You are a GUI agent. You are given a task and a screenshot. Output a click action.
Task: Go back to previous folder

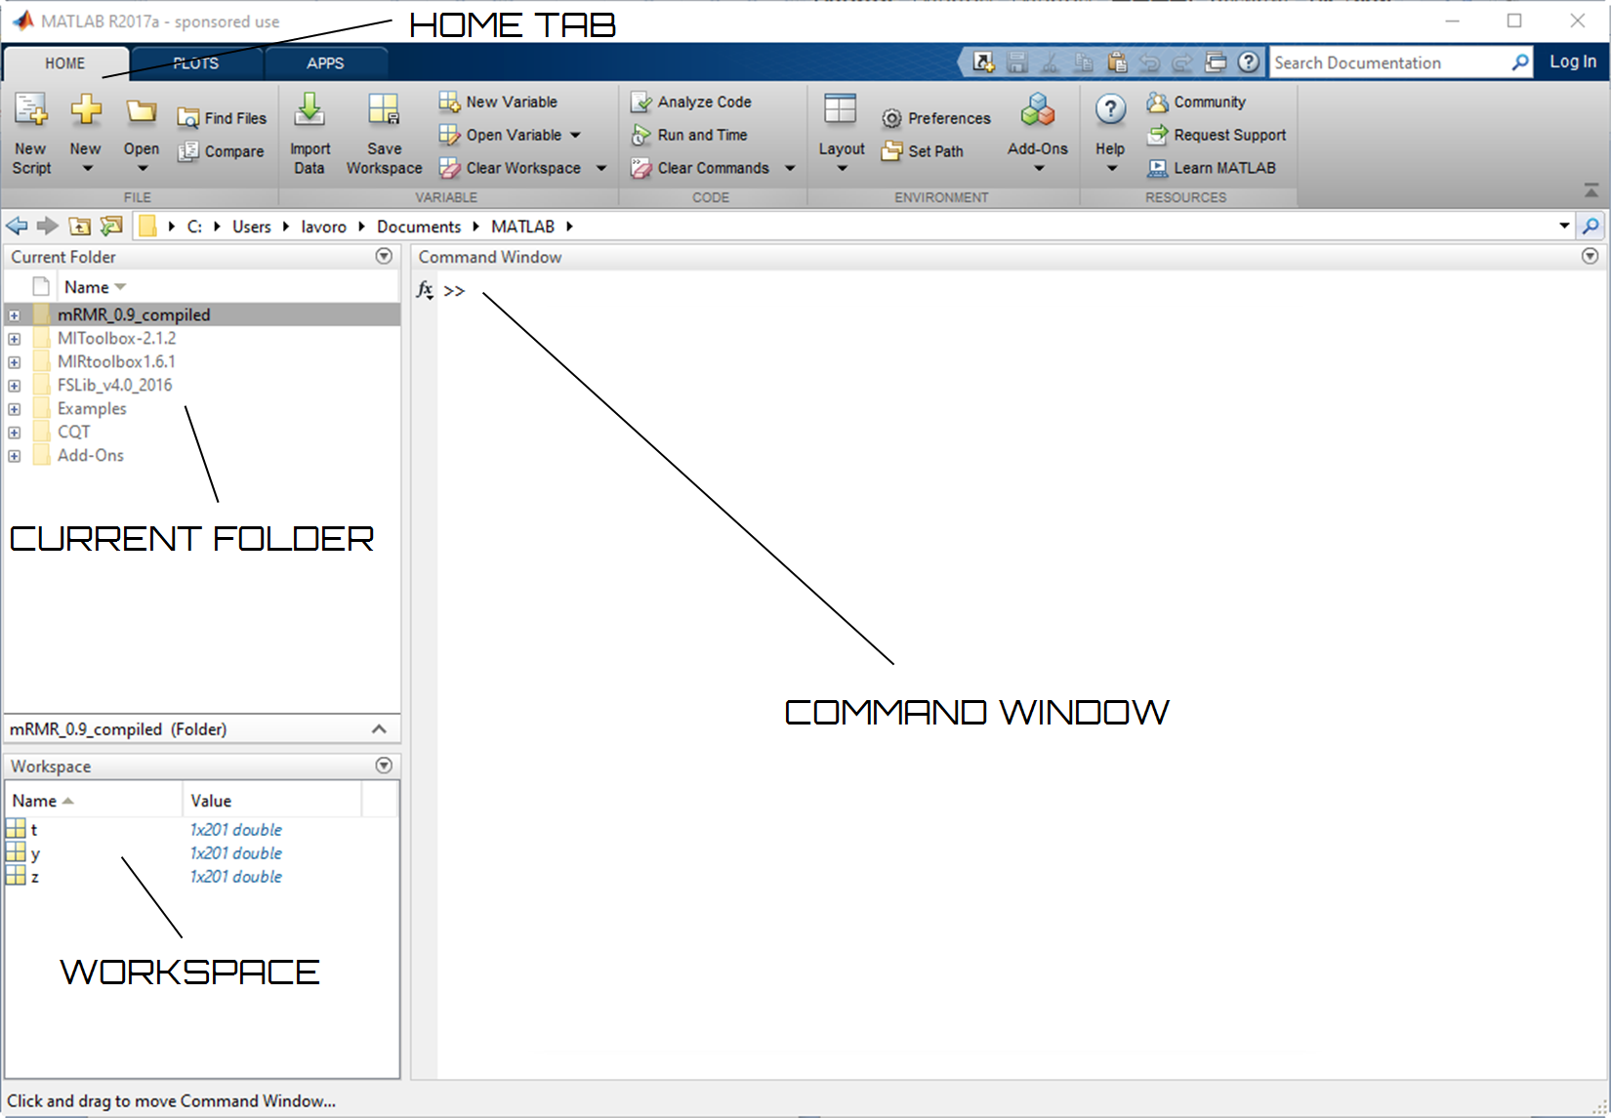click(17, 227)
